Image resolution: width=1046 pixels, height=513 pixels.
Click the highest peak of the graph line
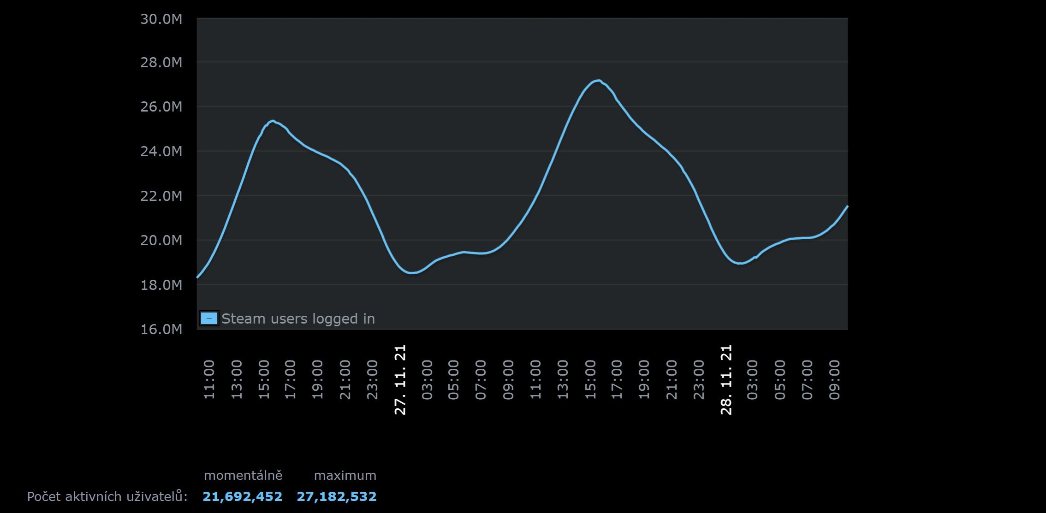click(x=598, y=81)
